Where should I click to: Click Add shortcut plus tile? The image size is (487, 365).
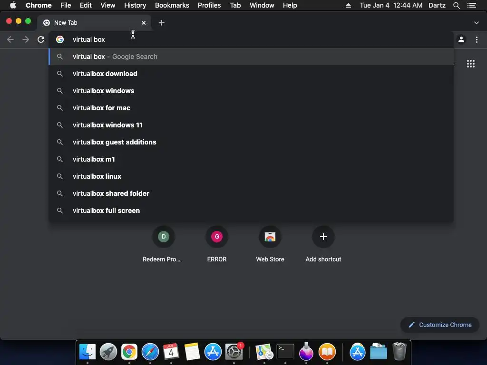[323, 237]
